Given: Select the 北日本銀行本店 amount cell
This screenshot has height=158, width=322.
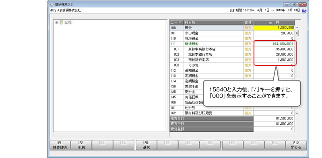Looking at the screenshot, I should 274,55.
